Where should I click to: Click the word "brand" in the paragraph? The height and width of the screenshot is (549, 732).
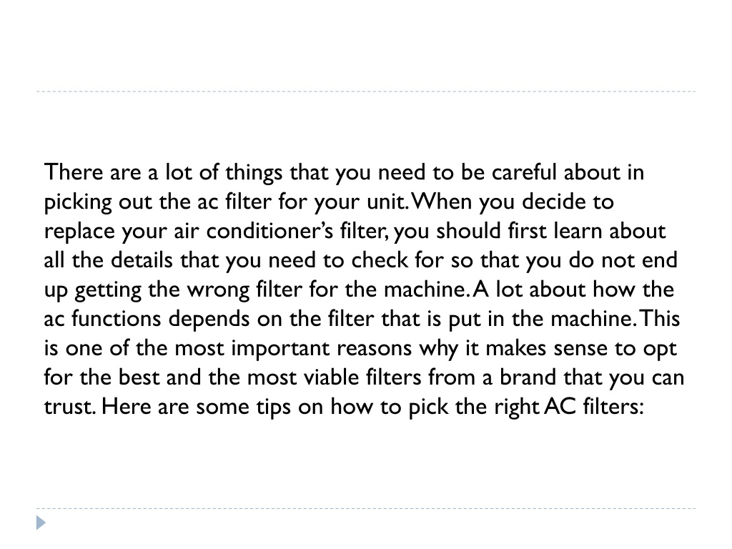(528, 377)
